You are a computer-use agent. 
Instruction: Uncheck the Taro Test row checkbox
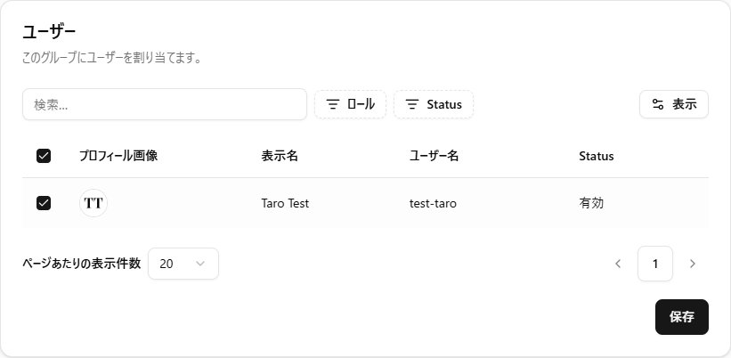pyautogui.click(x=44, y=203)
